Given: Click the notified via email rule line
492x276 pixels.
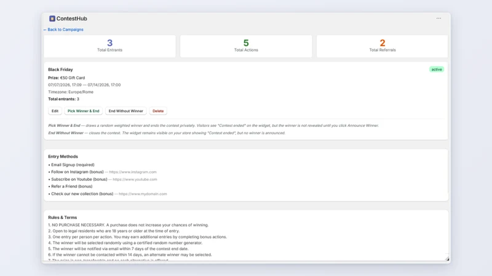Looking at the screenshot, I should coord(118,249).
